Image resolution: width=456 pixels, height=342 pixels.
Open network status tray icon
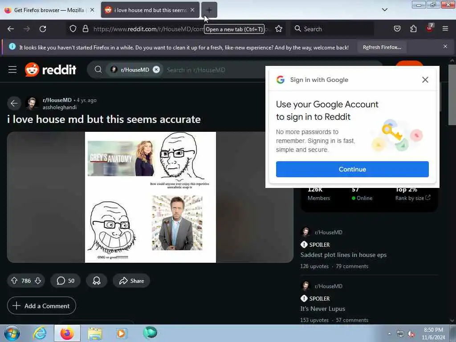400,334
